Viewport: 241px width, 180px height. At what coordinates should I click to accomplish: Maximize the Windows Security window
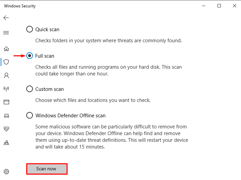(x=219, y=6)
